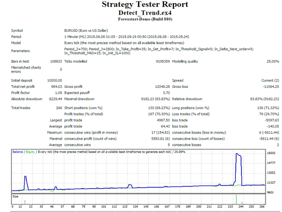Image resolution: width=282 pixels, height=212 pixels.
Task: Select Total net profit value 984.03
Action: click(56, 87)
